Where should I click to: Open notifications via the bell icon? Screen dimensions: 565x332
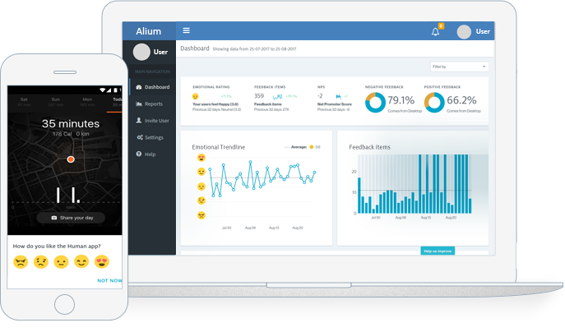pos(435,32)
